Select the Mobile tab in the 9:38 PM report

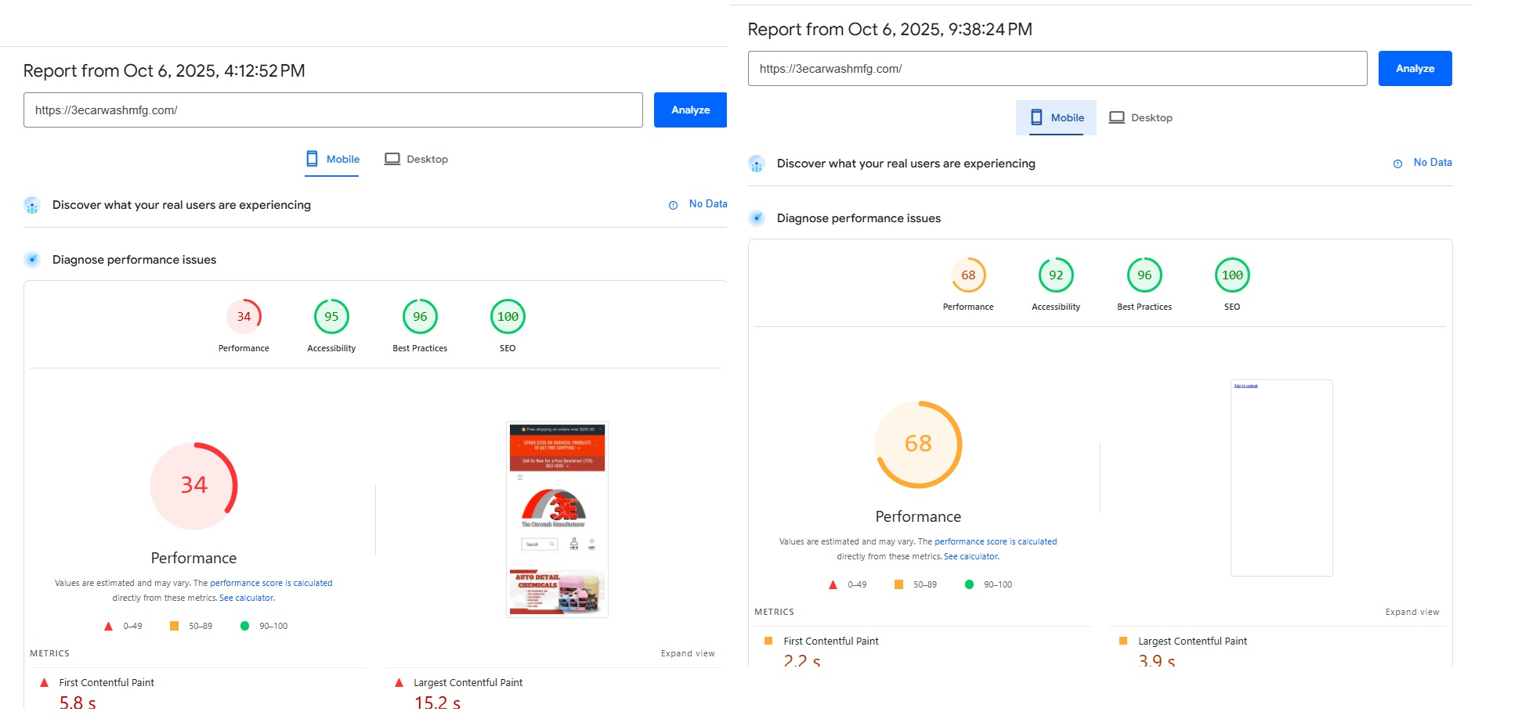tap(1057, 118)
